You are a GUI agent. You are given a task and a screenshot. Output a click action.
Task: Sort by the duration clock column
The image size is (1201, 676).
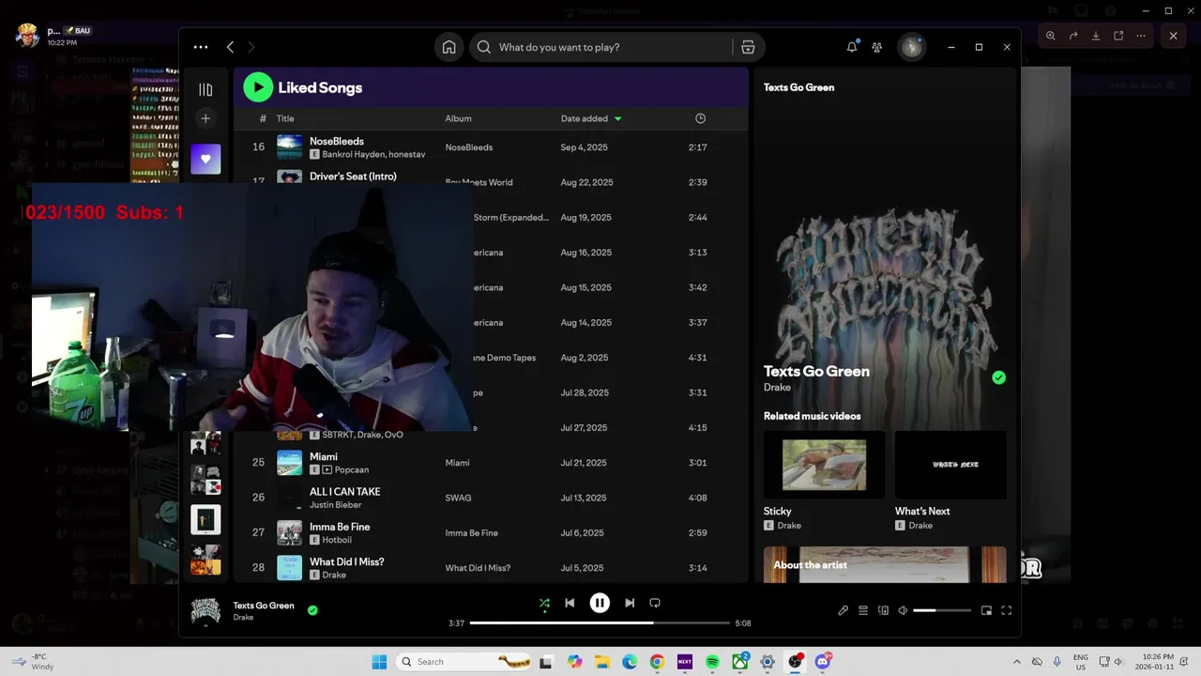tap(700, 118)
